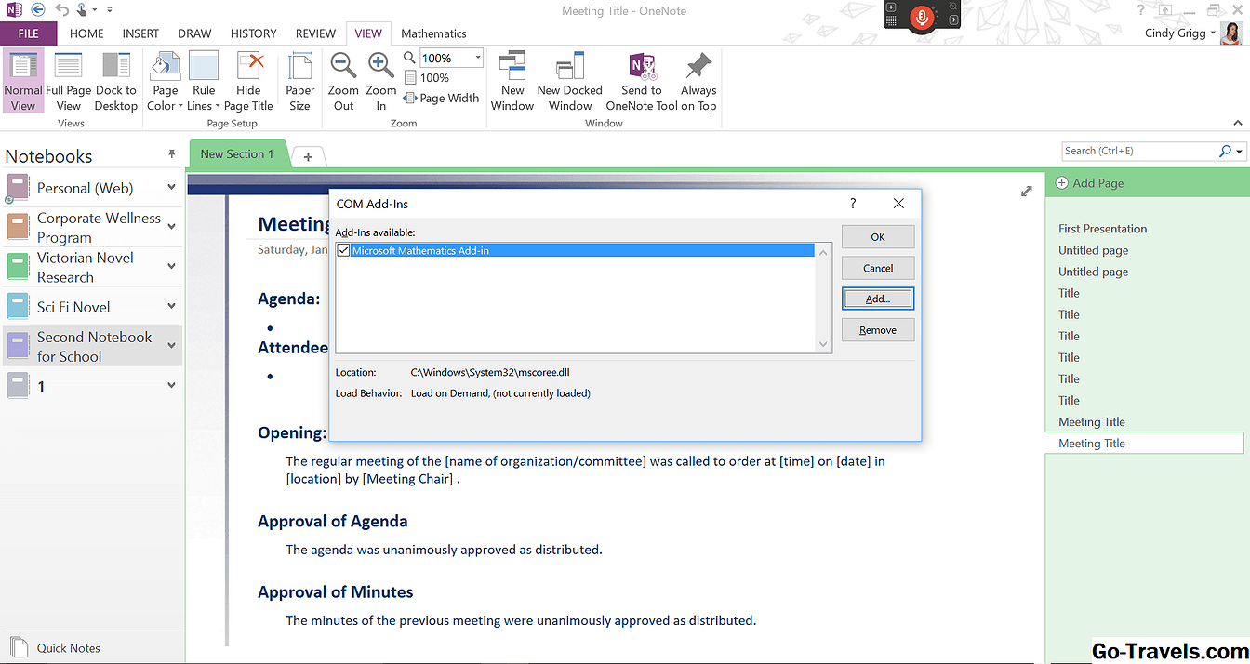Toggle Always on Top pin
This screenshot has width=1250, height=664.
click(698, 82)
